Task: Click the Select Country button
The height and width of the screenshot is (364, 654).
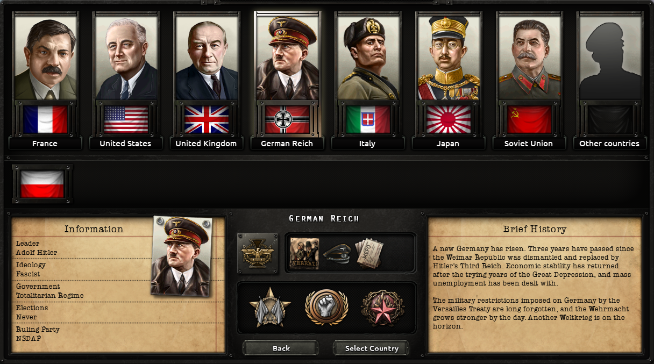Action: tap(372, 348)
